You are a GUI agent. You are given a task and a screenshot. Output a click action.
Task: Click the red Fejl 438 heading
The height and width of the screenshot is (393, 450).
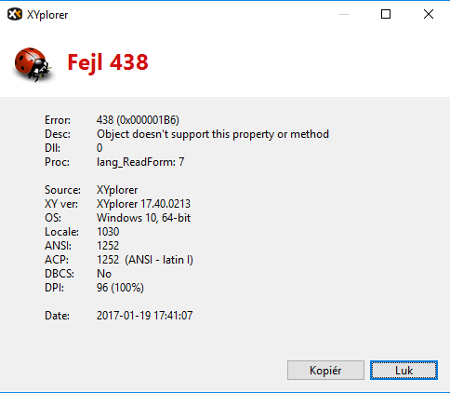[x=108, y=62]
